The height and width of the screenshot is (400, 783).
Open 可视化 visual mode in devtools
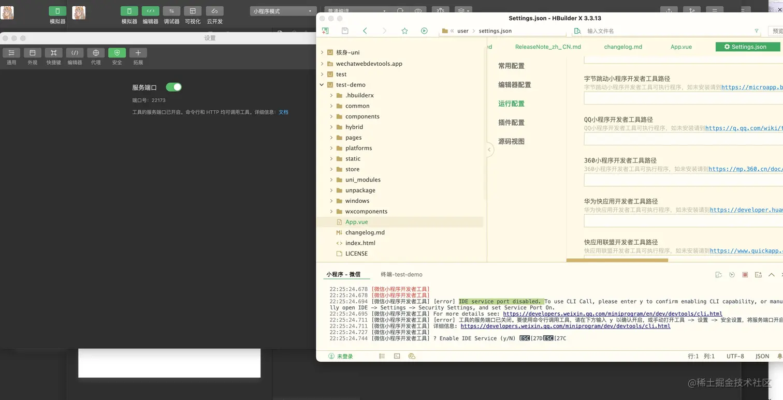[193, 15]
